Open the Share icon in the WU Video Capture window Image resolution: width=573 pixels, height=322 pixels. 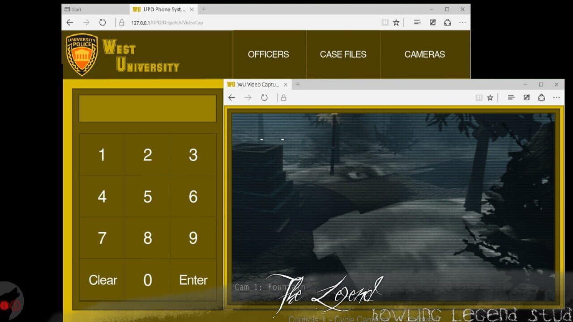pos(541,97)
